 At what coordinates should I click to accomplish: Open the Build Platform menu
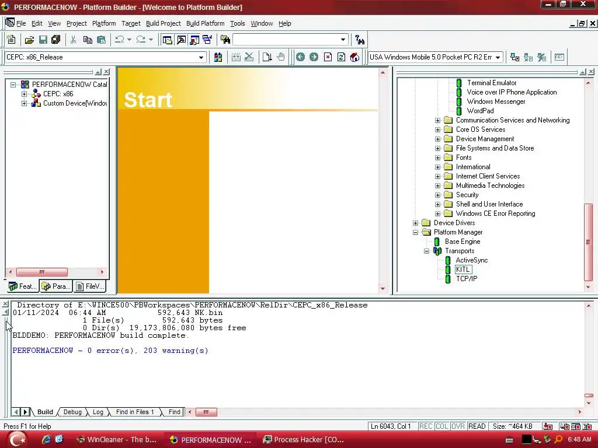pyautogui.click(x=205, y=23)
